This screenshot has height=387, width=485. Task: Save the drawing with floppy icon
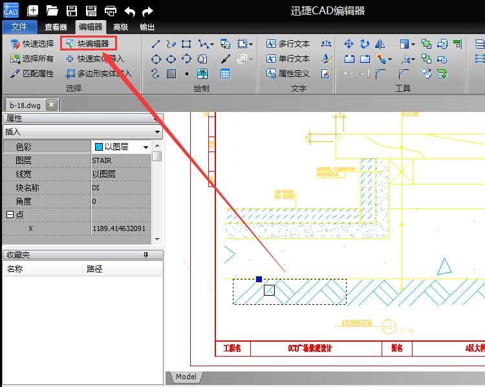pos(72,11)
